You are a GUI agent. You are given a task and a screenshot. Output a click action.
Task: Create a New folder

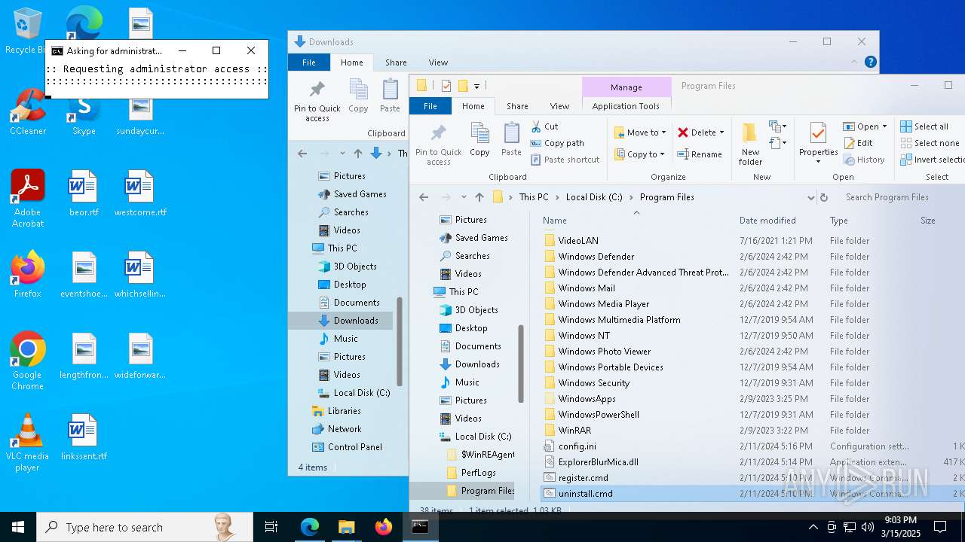click(750, 145)
